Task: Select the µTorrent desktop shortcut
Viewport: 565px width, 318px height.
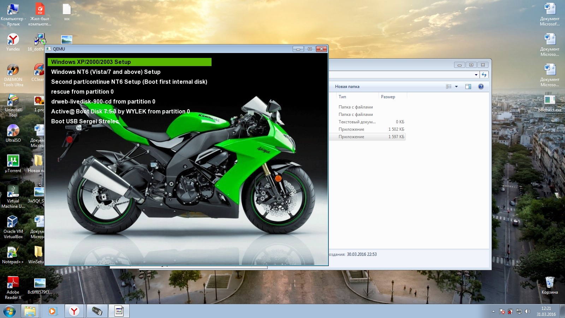Action: pos(13,161)
